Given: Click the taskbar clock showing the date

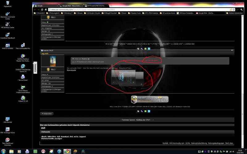Looking at the screenshot, I should click(240, 152).
